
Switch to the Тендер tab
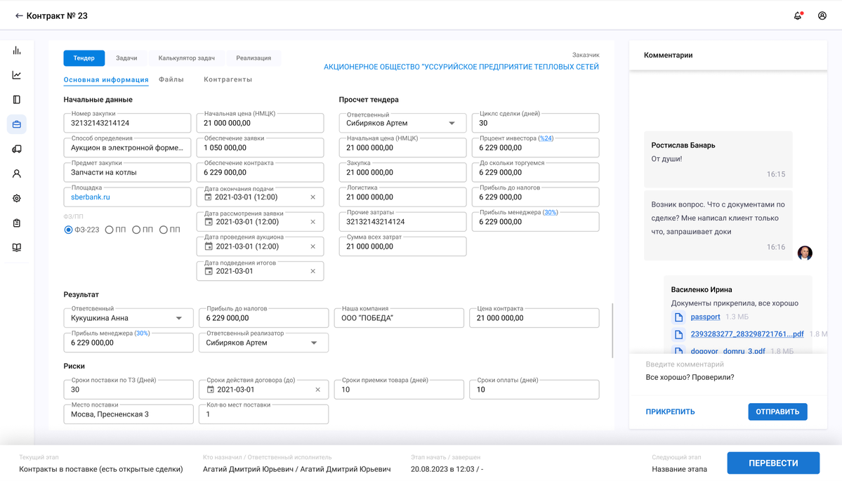[x=84, y=58]
